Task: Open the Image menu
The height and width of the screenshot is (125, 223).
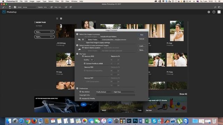Action: [x=32, y=1]
